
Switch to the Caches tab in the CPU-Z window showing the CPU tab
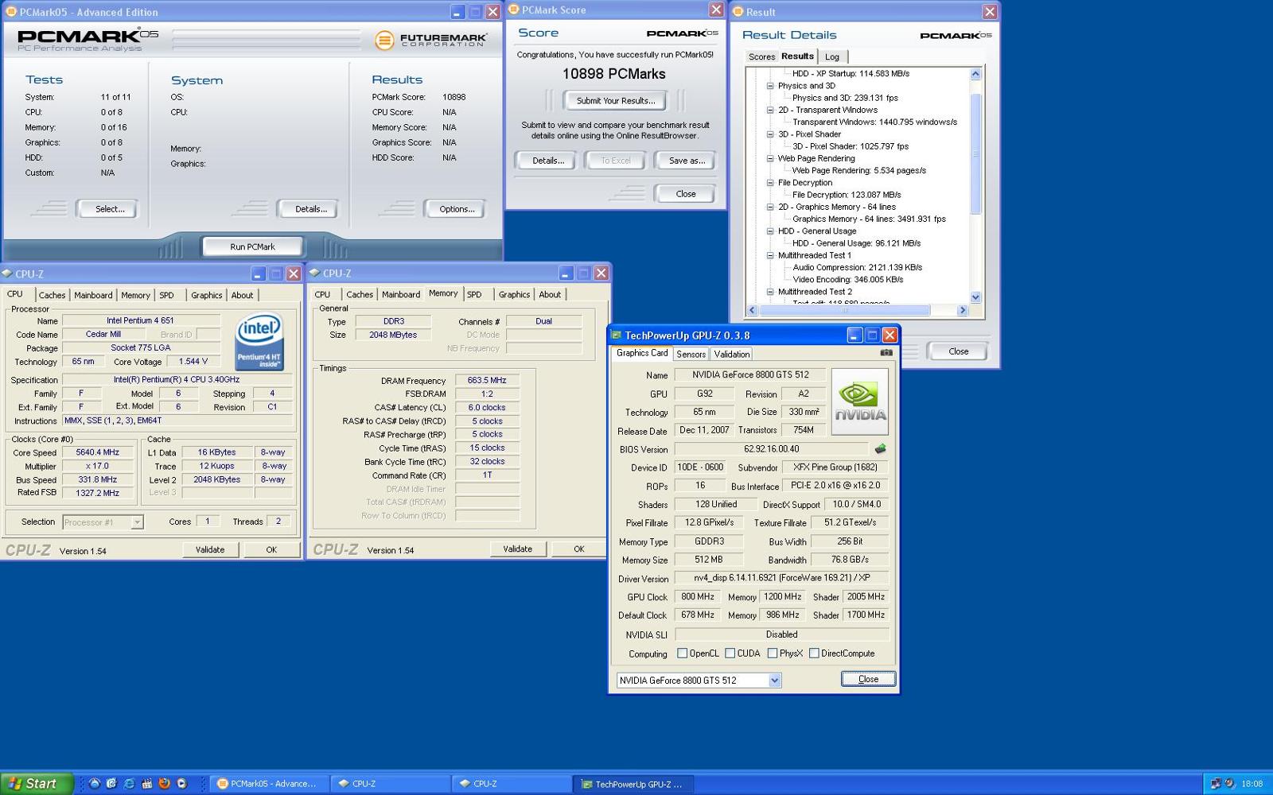52,295
